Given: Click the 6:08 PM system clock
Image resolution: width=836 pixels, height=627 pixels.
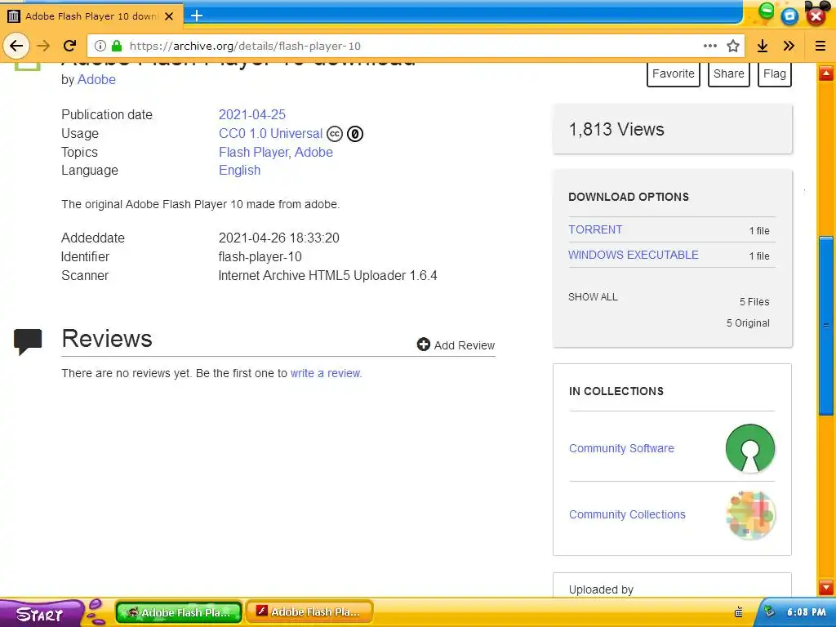Looking at the screenshot, I should pos(806,612).
